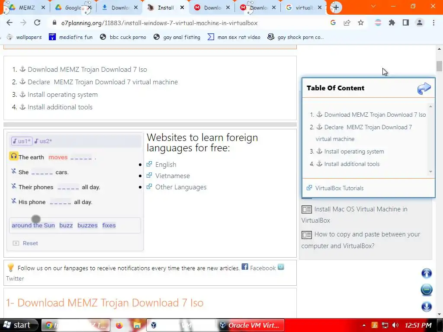The width and height of the screenshot is (443, 332).
Task: Click the '1- Download MEMZ Trojan Download 7 Iso' heading
Action: click(x=105, y=303)
